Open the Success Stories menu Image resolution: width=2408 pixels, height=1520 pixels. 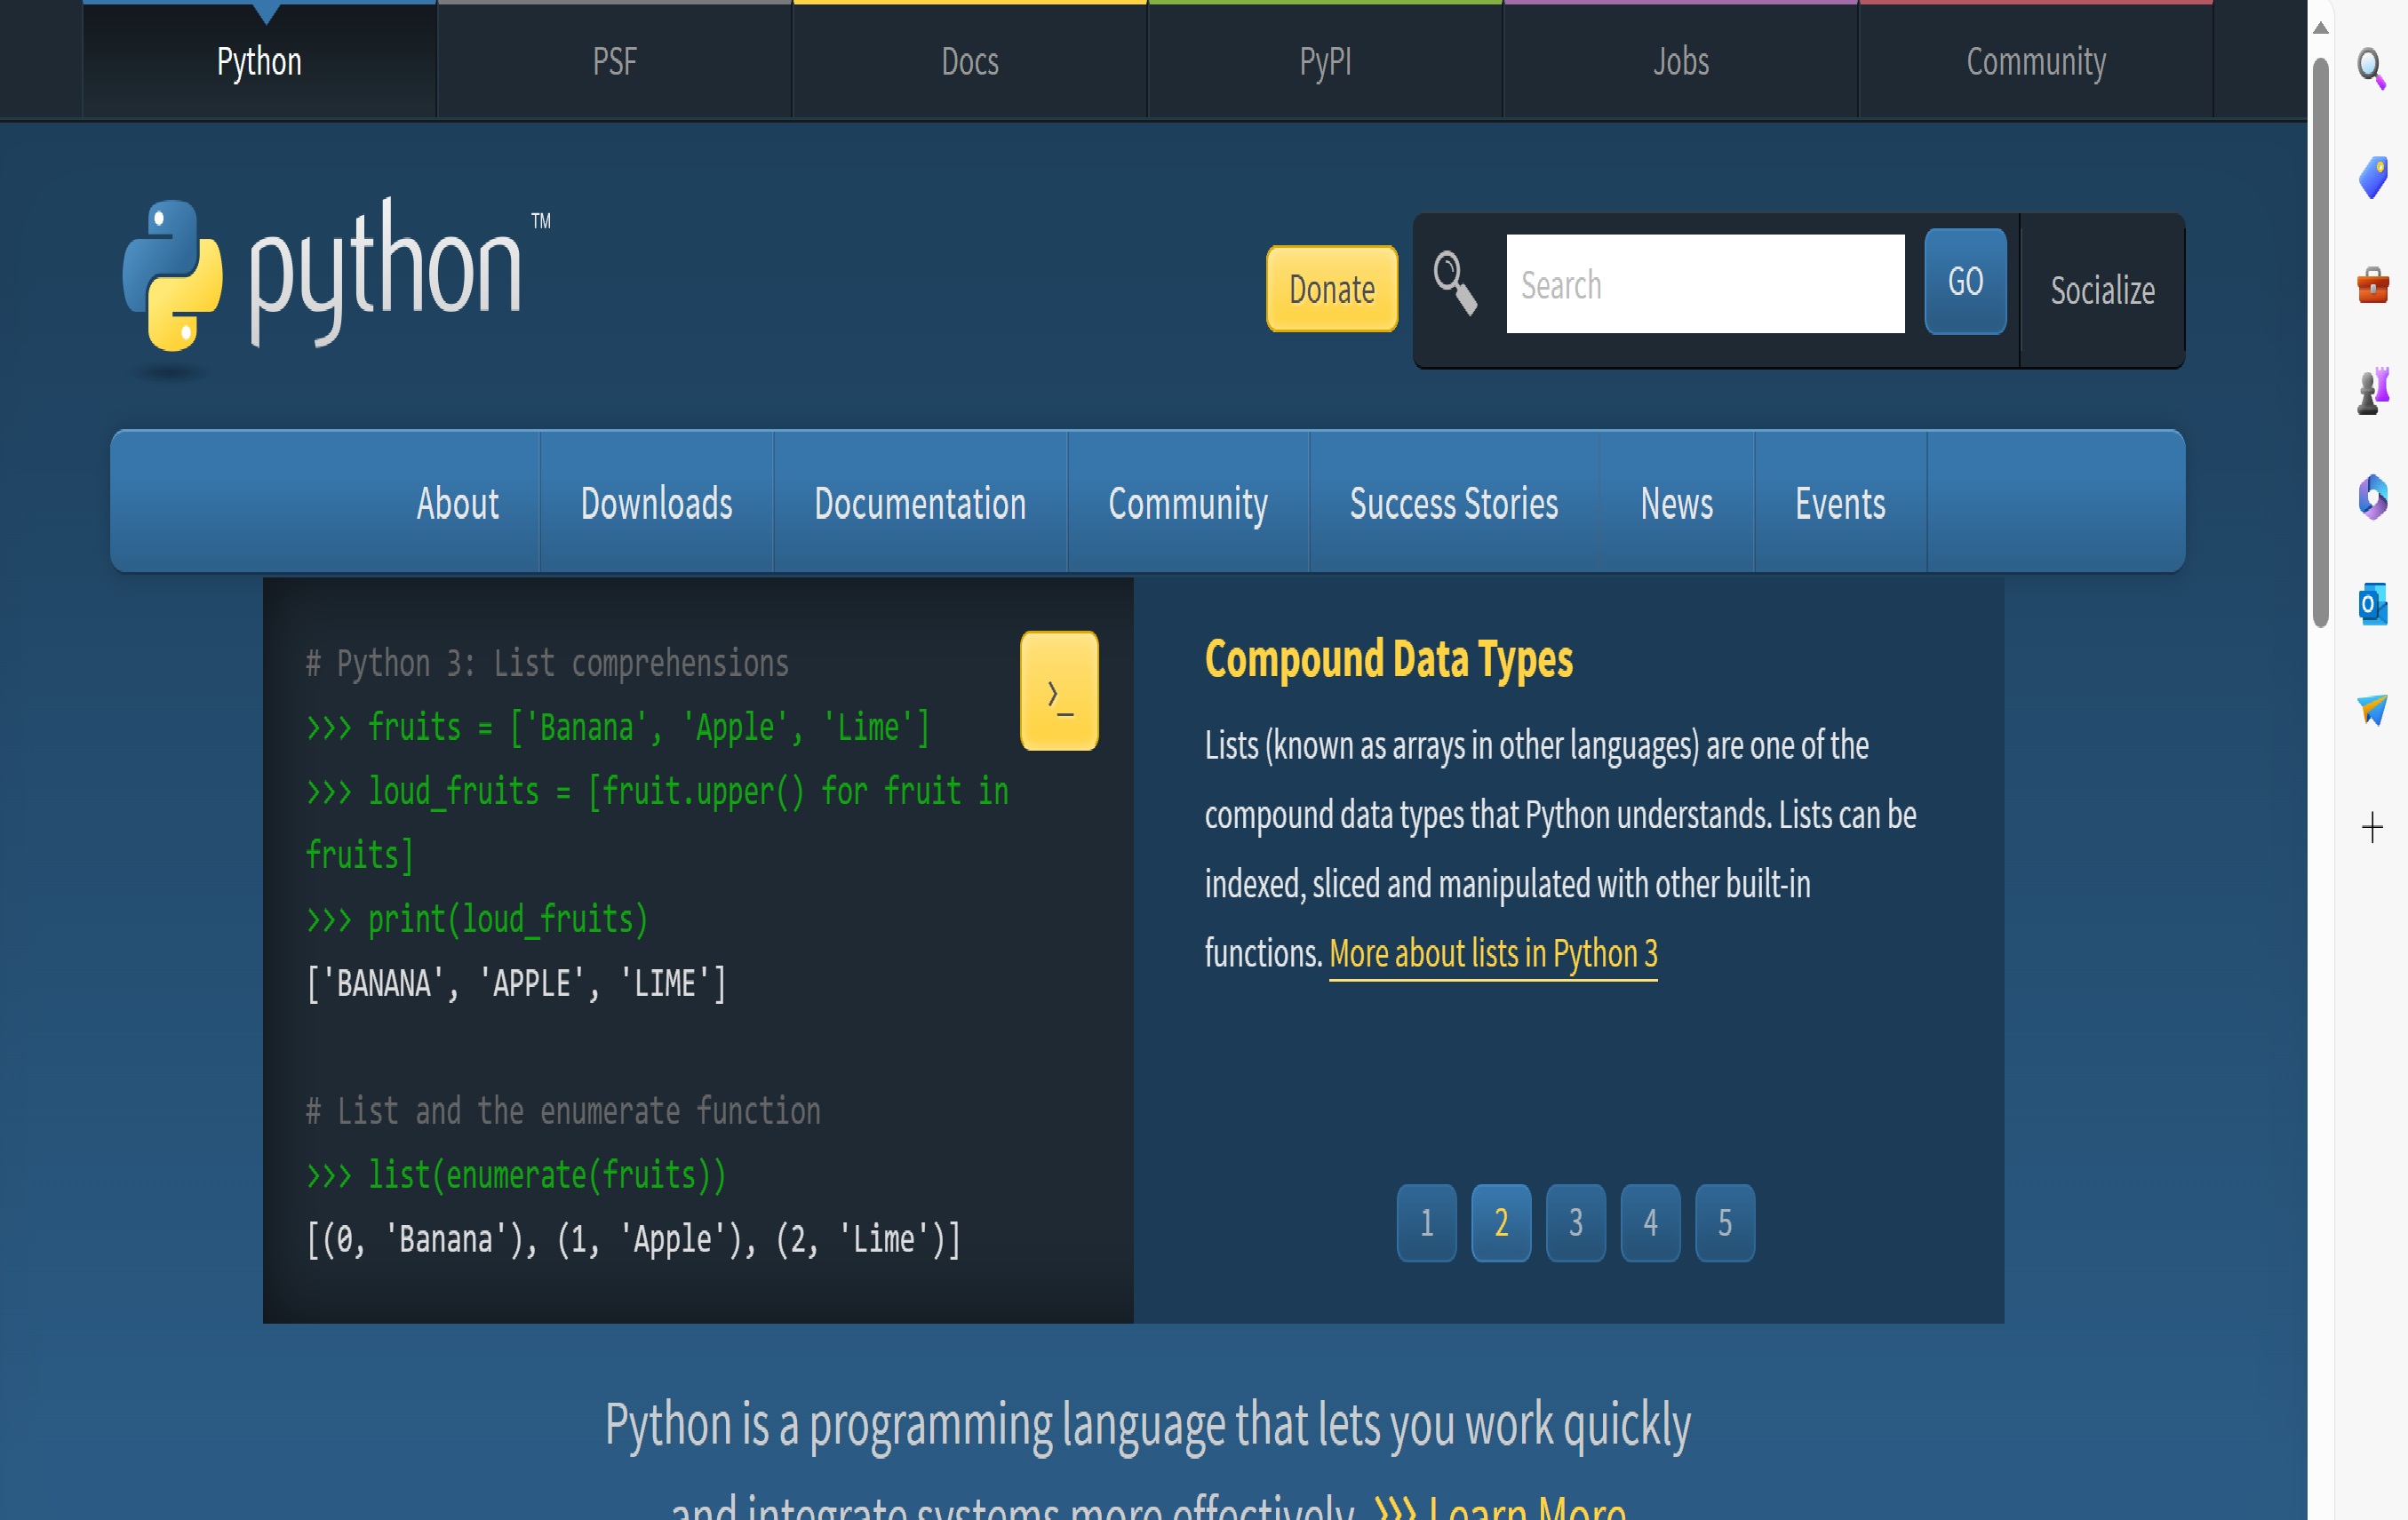[x=1454, y=503]
